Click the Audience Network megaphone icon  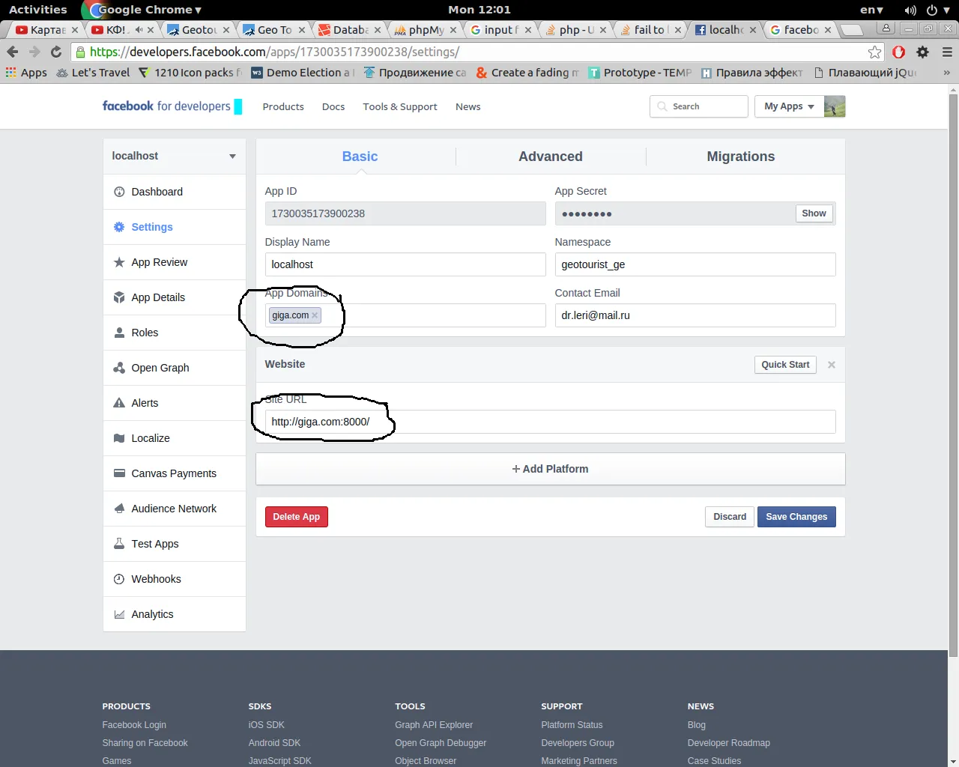(x=119, y=509)
